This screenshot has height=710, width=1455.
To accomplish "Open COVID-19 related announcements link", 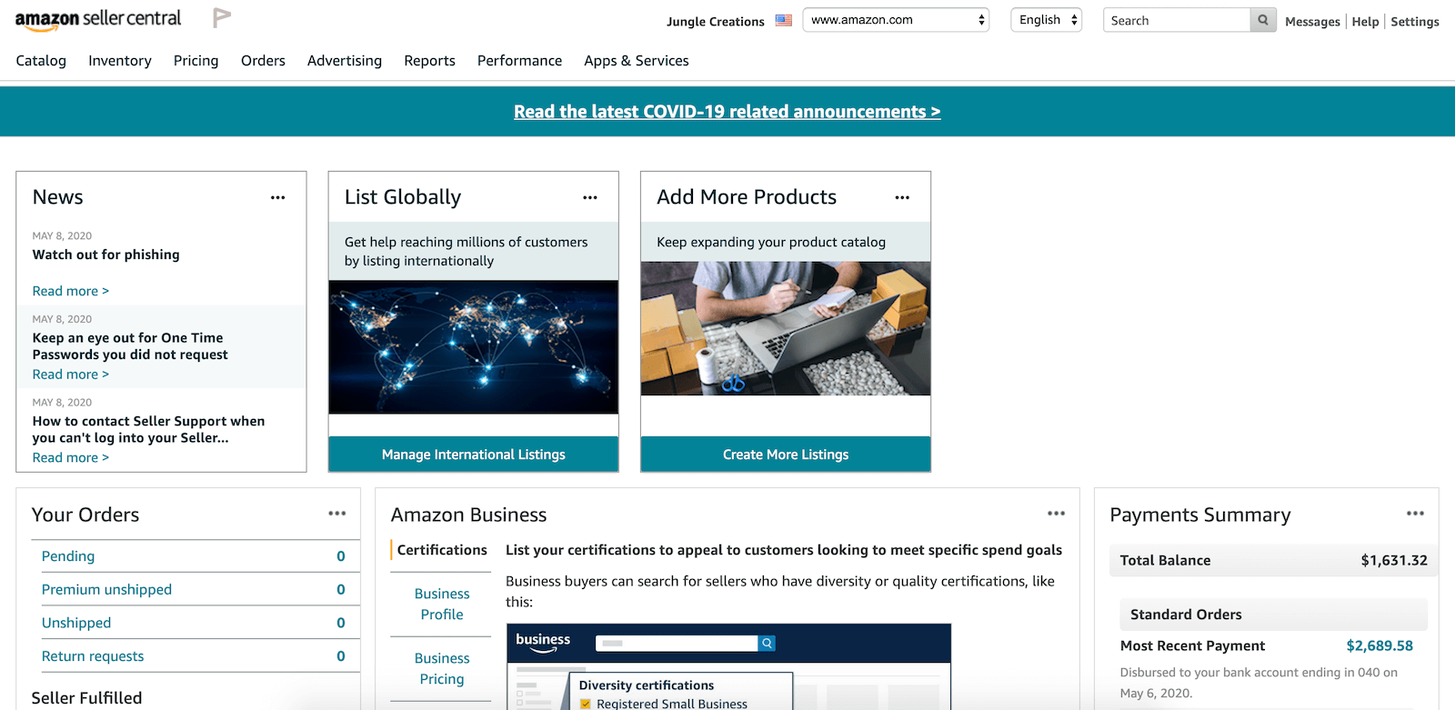I will (727, 112).
